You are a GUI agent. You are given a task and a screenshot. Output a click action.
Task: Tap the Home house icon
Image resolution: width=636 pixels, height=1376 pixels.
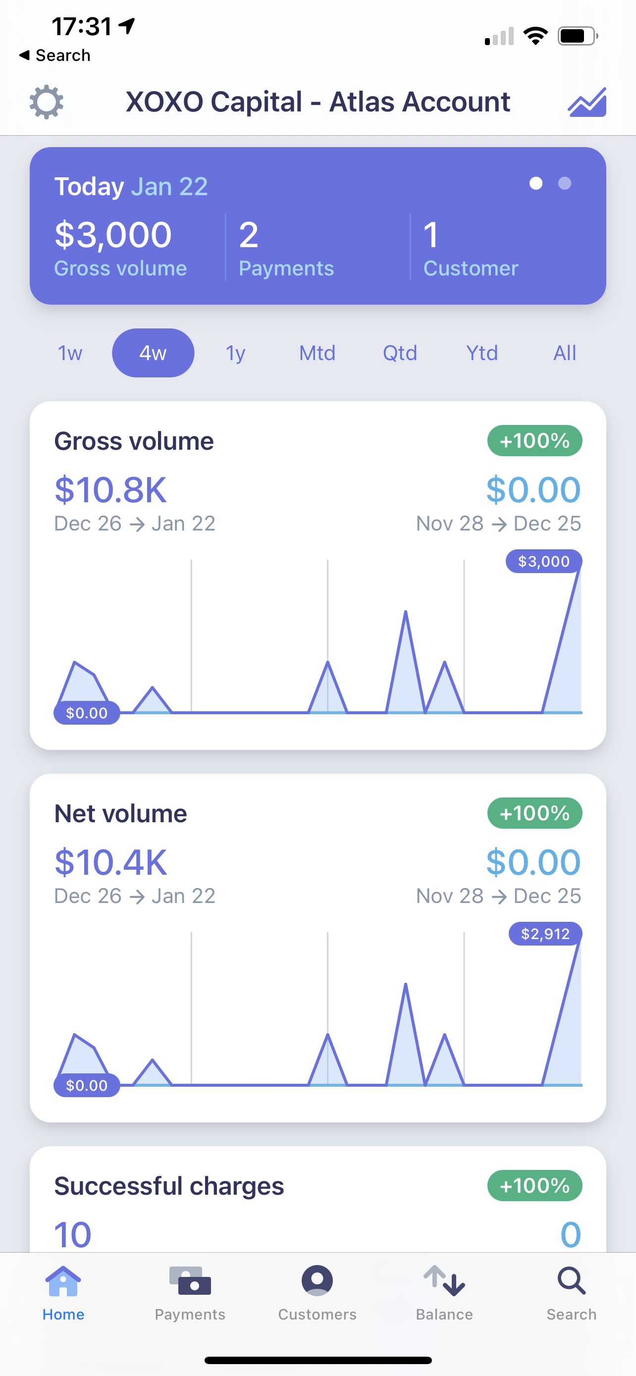click(63, 1281)
